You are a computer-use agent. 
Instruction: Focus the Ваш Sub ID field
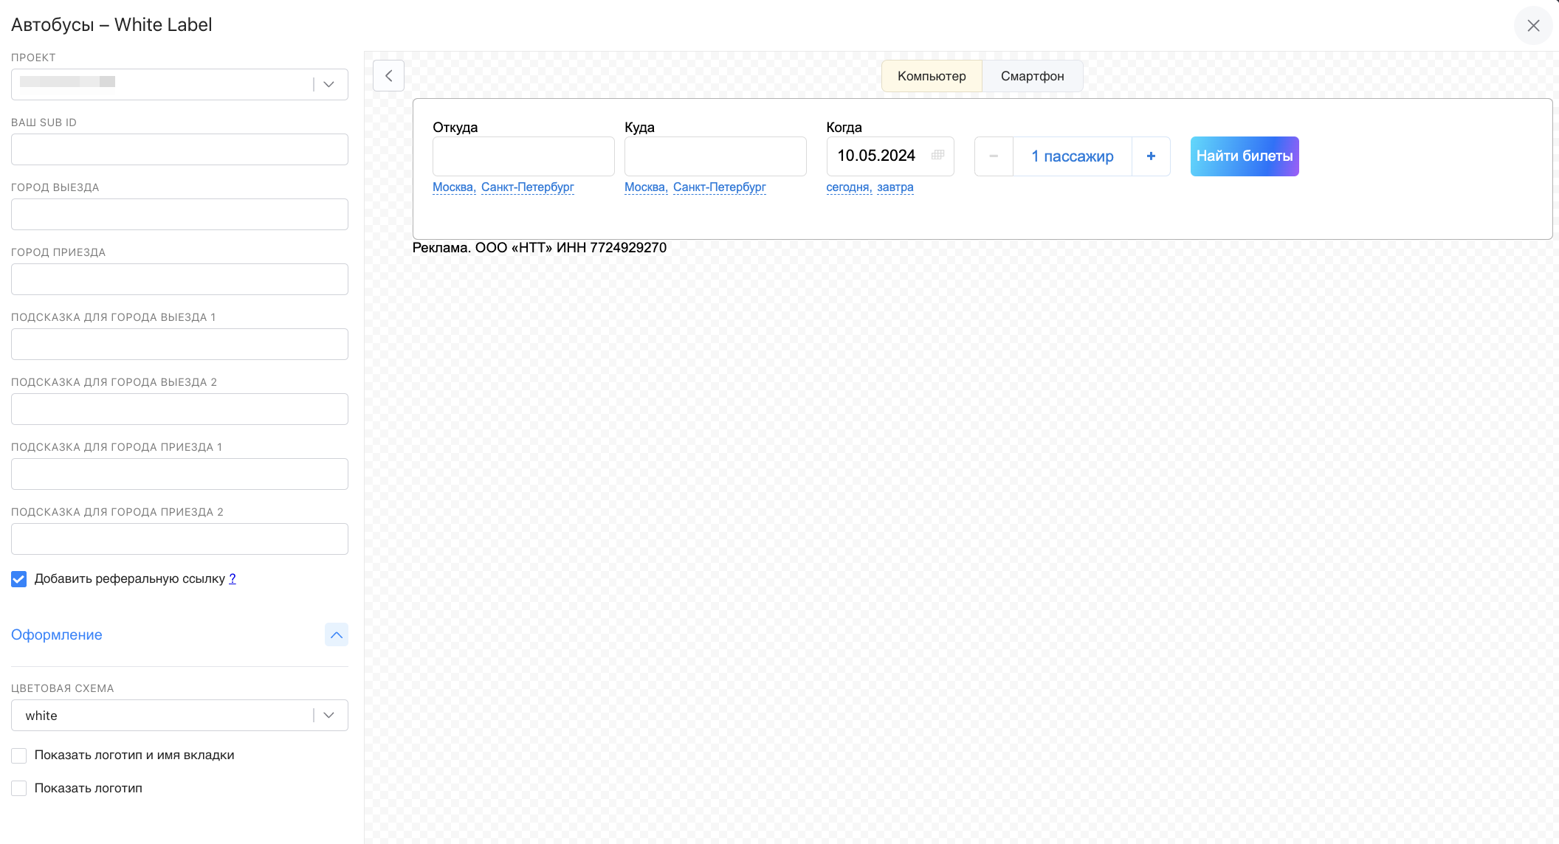click(179, 149)
